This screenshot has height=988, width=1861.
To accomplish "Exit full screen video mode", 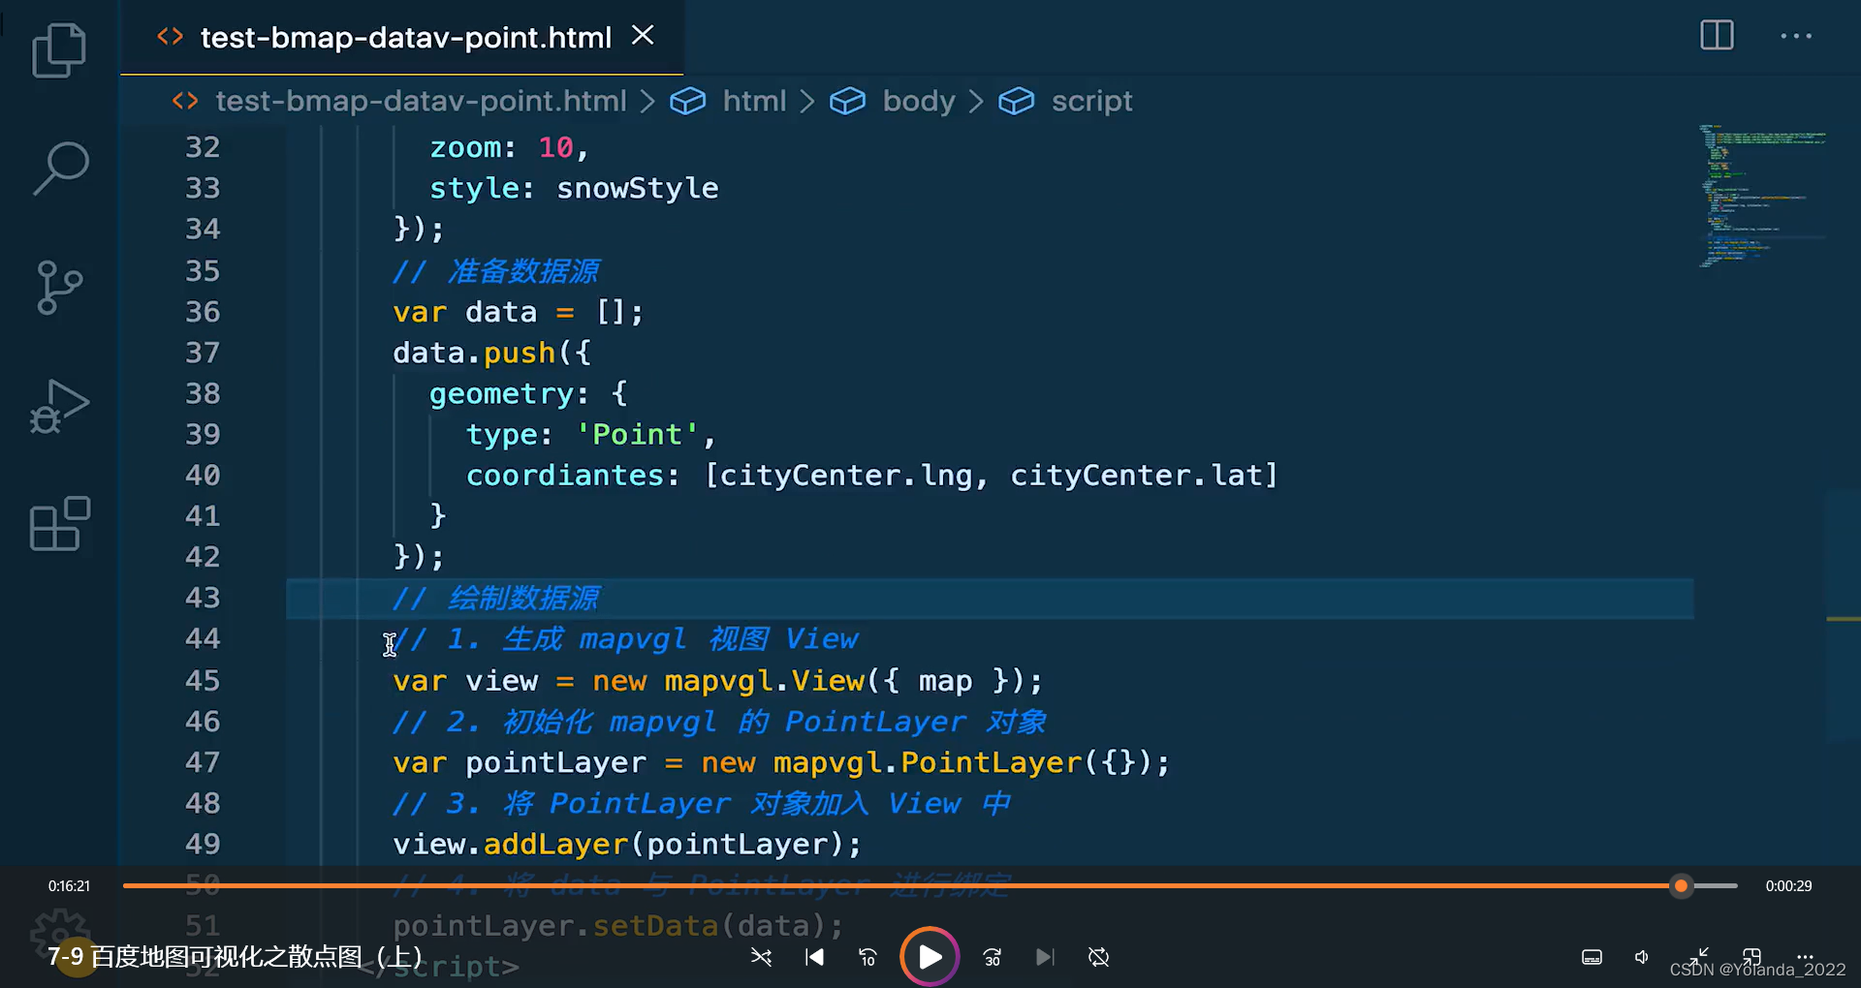I will click(x=1698, y=956).
